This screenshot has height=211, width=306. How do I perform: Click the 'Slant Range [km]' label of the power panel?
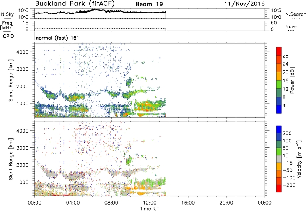[11, 80]
